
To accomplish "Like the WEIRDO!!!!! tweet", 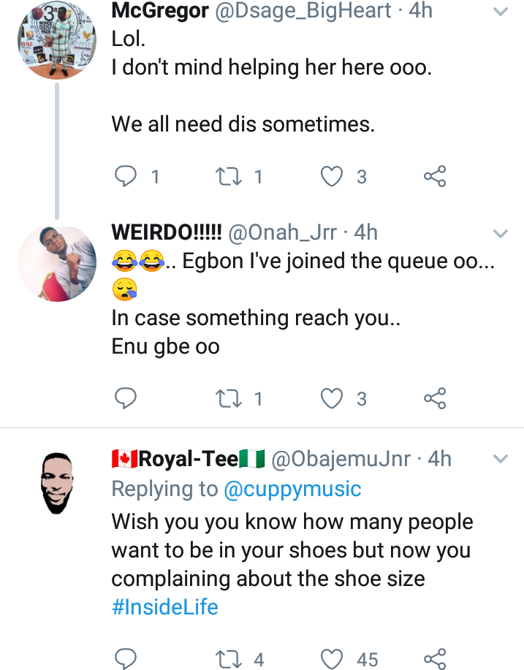I will click(333, 398).
